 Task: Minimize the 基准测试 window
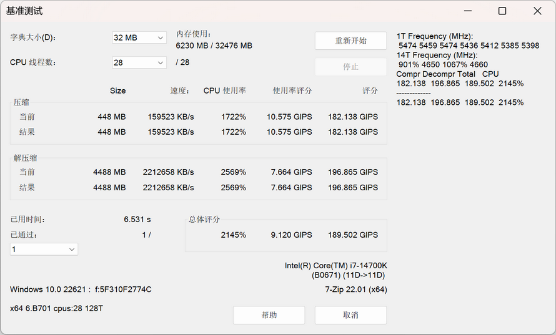[468, 11]
